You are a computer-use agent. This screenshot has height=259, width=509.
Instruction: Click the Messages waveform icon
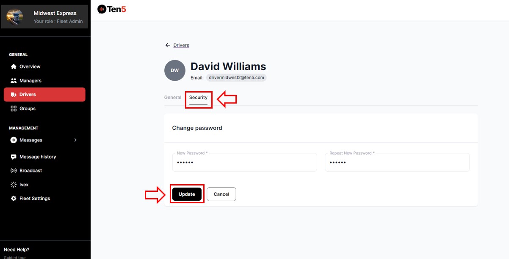coord(14,140)
